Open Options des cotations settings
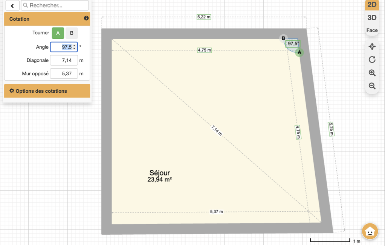This screenshot has height=246, width=385. click(x=47, y=91)
